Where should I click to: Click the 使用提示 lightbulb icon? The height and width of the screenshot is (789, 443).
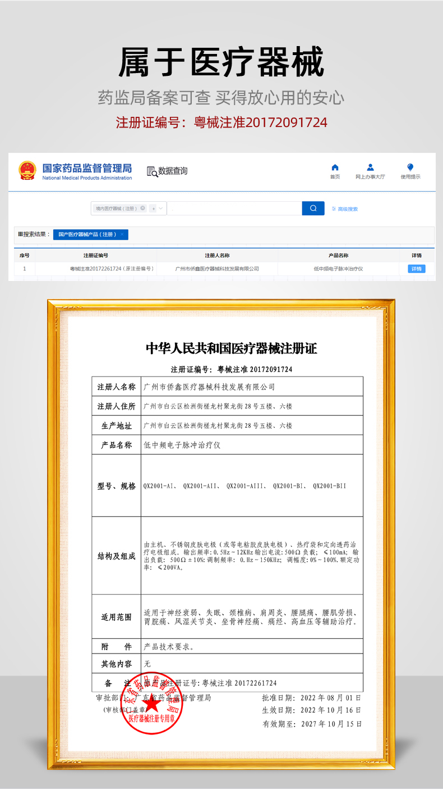(x=410, y=167)
